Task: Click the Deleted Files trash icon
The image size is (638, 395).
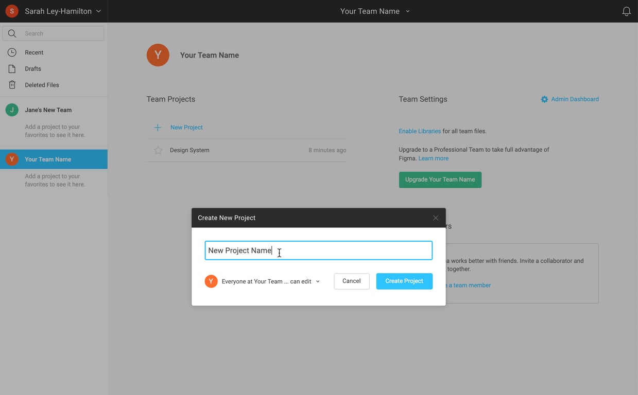Action: point(12,85)
